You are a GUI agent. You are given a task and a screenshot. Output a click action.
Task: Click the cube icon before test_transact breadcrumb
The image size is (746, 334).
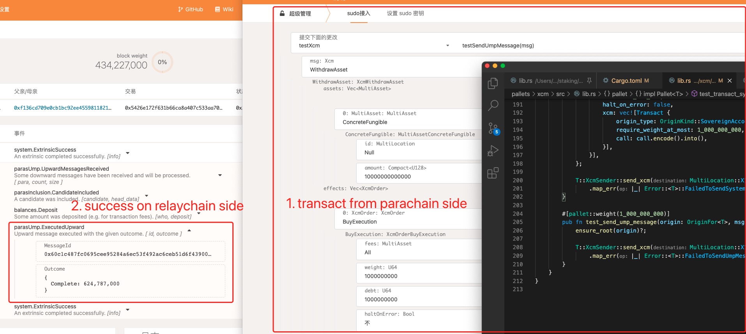[695, 94]
